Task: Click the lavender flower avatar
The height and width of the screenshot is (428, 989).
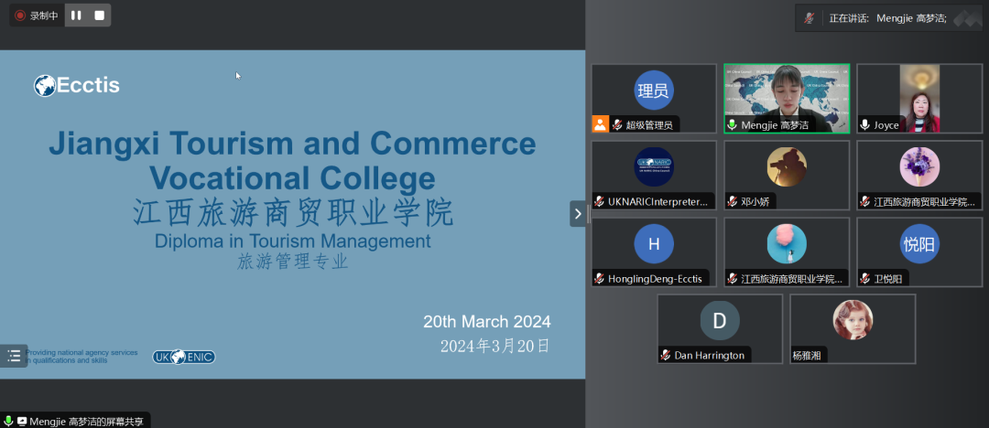Action: pos(919,167)
